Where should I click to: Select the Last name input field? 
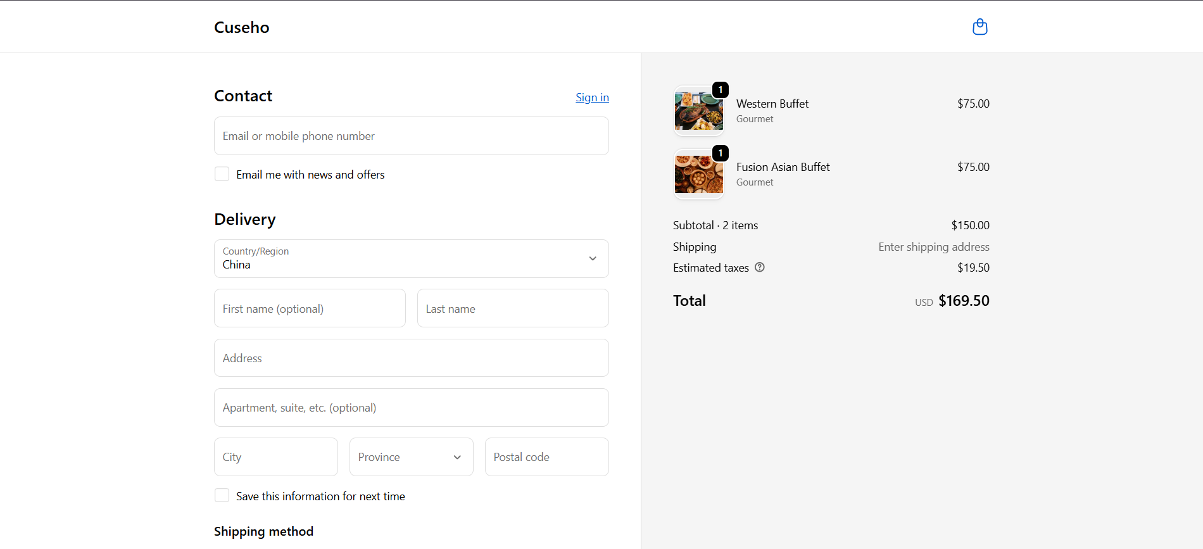(513, 308)
